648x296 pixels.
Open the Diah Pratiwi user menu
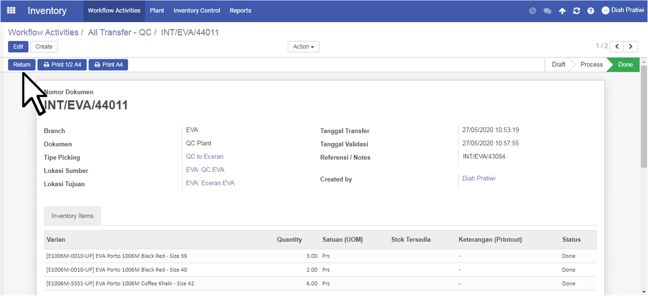pyautogui.click(x=622, y=10)
